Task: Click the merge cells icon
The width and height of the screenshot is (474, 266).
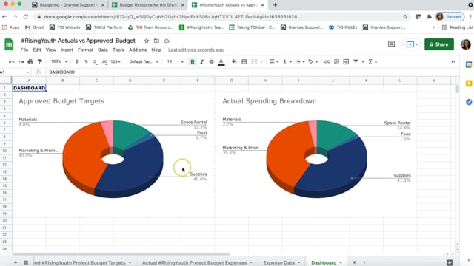Action: point(254,62)
